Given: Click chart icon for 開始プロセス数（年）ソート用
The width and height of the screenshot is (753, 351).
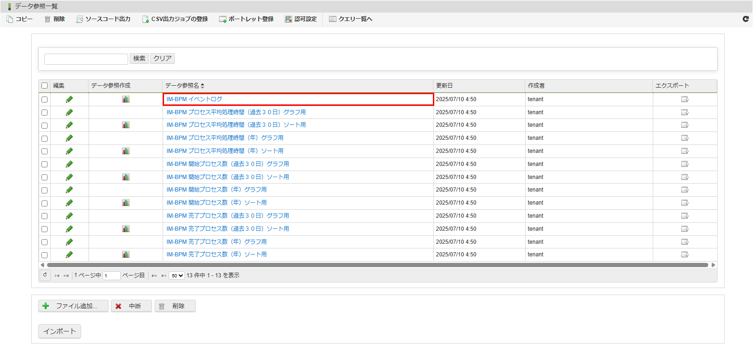Looking at the screenshot, I should point(126,203).
